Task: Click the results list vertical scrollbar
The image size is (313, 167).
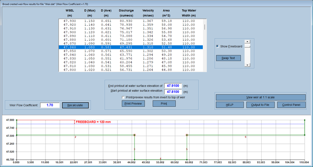Action: 205,45
